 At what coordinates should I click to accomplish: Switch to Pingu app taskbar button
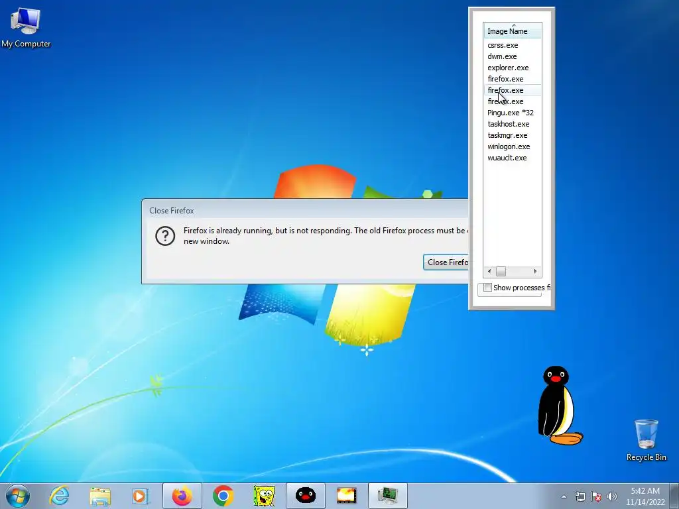pos(305,496)
